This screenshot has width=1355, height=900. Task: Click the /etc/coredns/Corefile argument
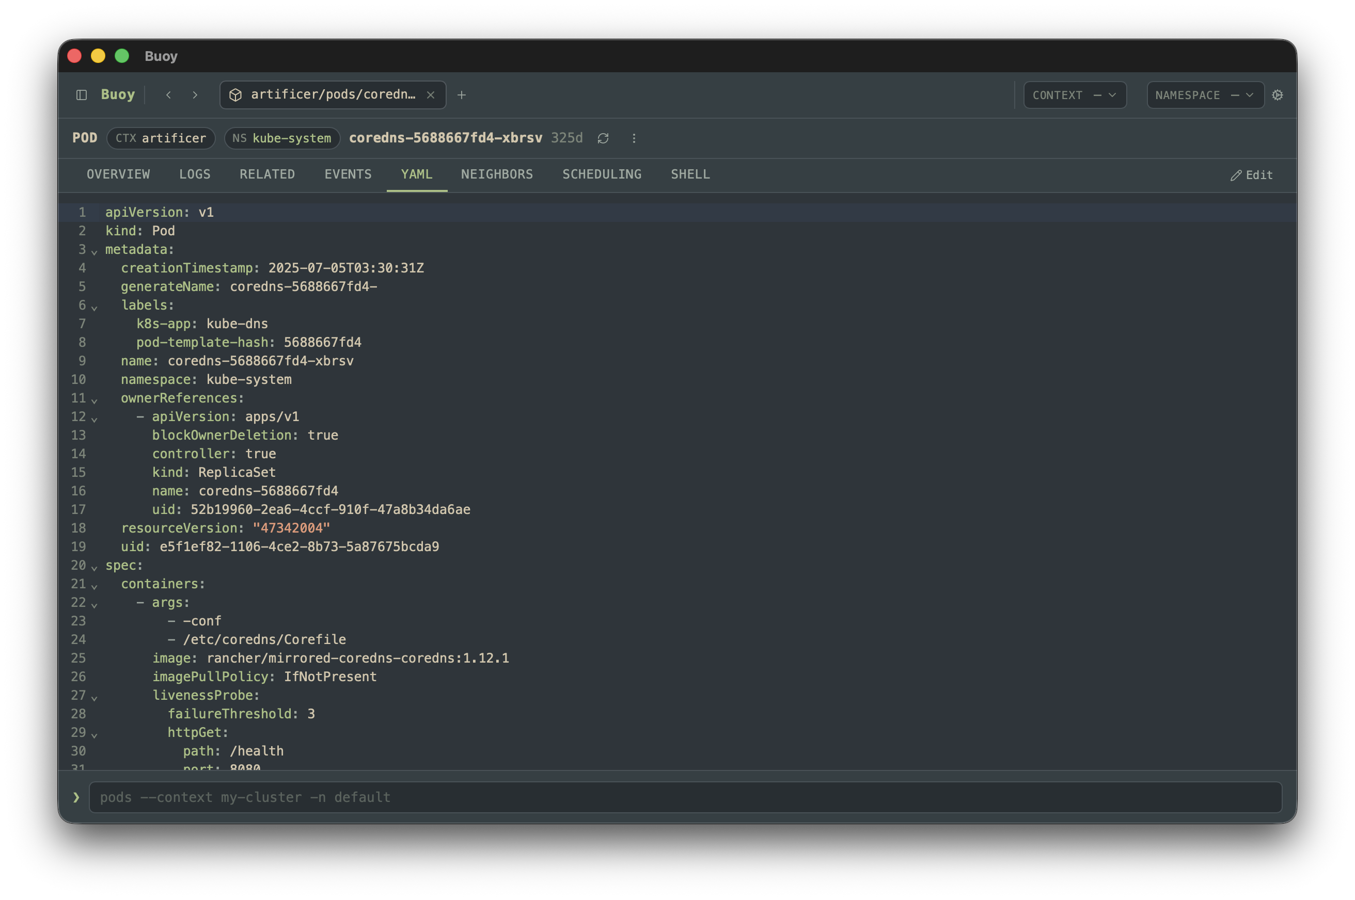point(265,639)
